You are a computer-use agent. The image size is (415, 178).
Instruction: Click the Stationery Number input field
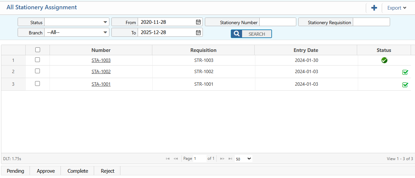278,22
